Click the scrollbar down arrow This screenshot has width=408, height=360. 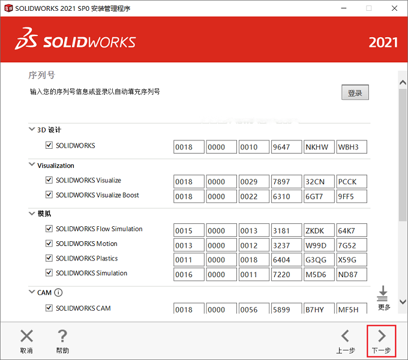pos(403,302)
